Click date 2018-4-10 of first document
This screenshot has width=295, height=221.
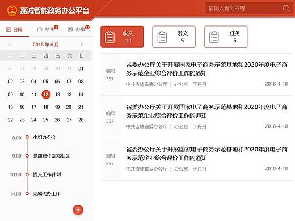click(276, 84)
